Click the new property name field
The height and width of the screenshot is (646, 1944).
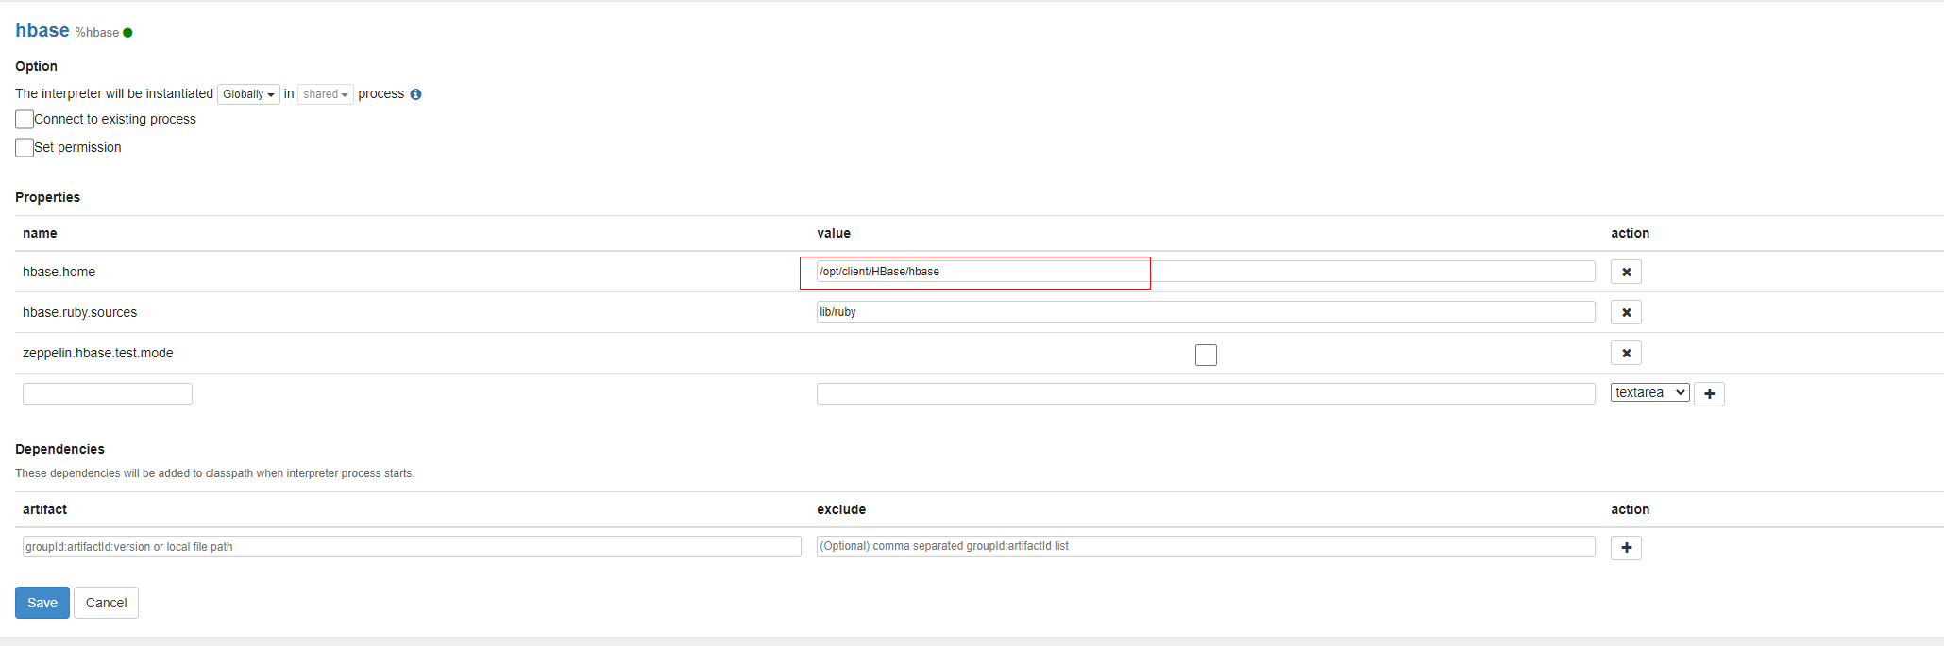coord(108,393)
